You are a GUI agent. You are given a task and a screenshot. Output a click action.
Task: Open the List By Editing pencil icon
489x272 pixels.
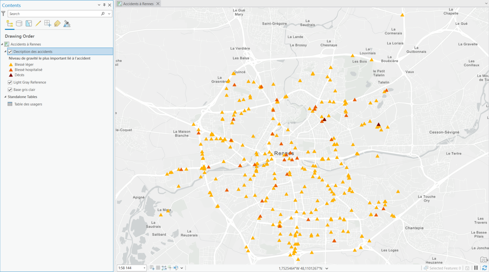tap(38, 24)
